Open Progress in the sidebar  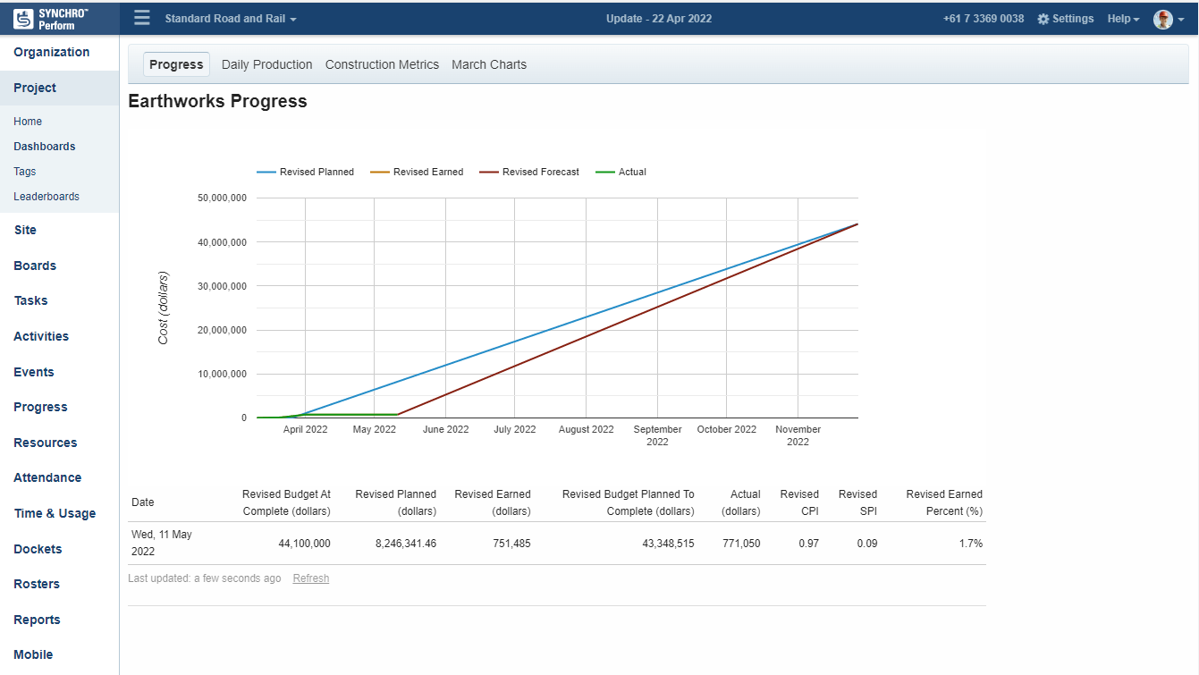(40, 407)
